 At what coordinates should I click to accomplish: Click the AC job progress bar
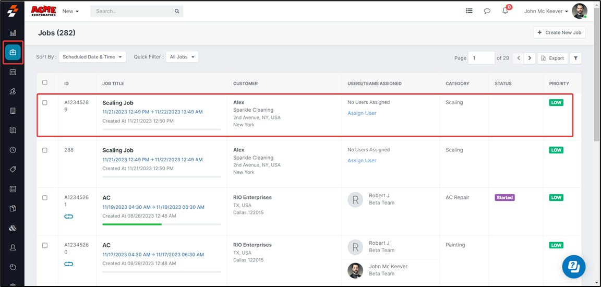pyautogui.click(x=162, y=224)
